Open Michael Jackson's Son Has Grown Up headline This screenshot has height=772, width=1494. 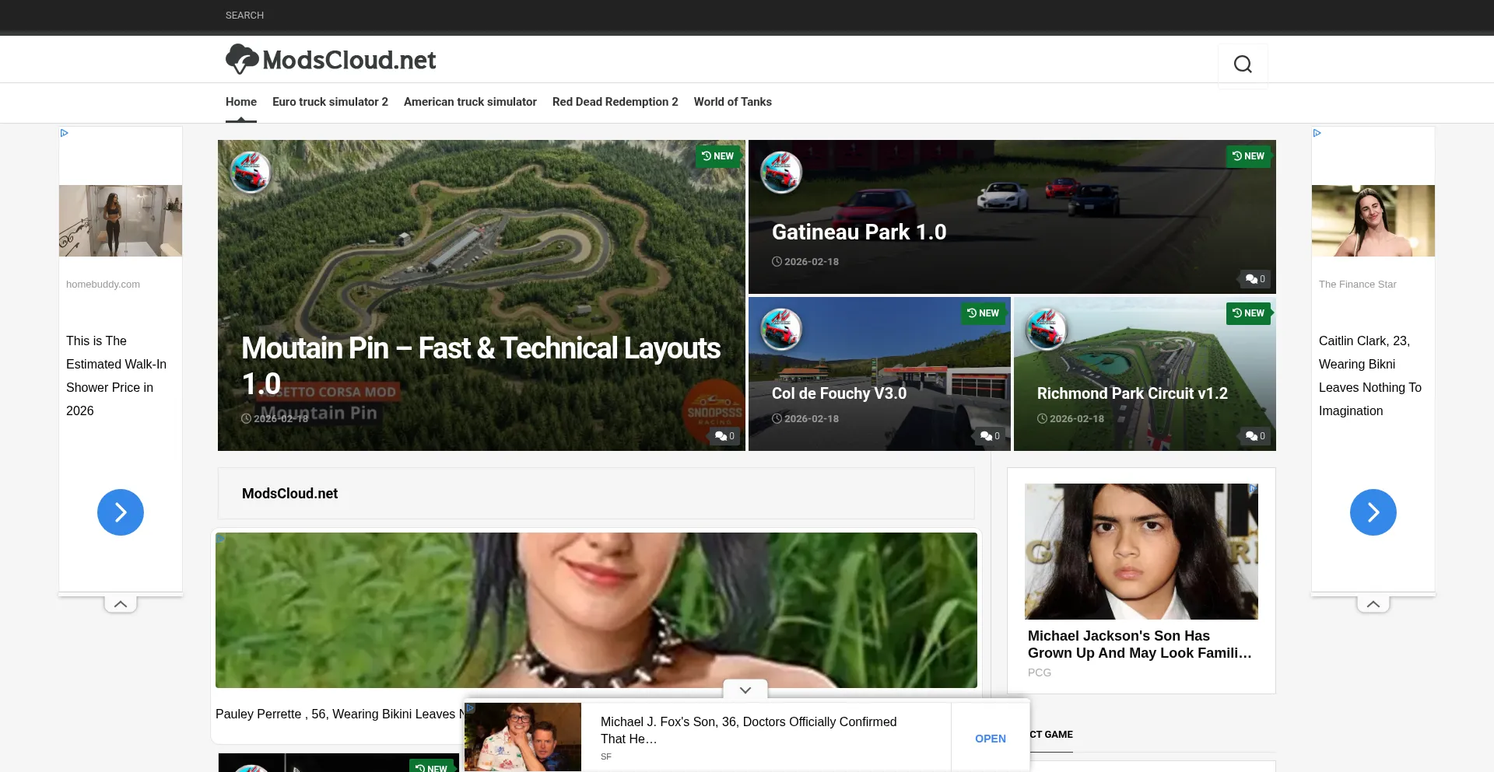tap(1140, 644)
